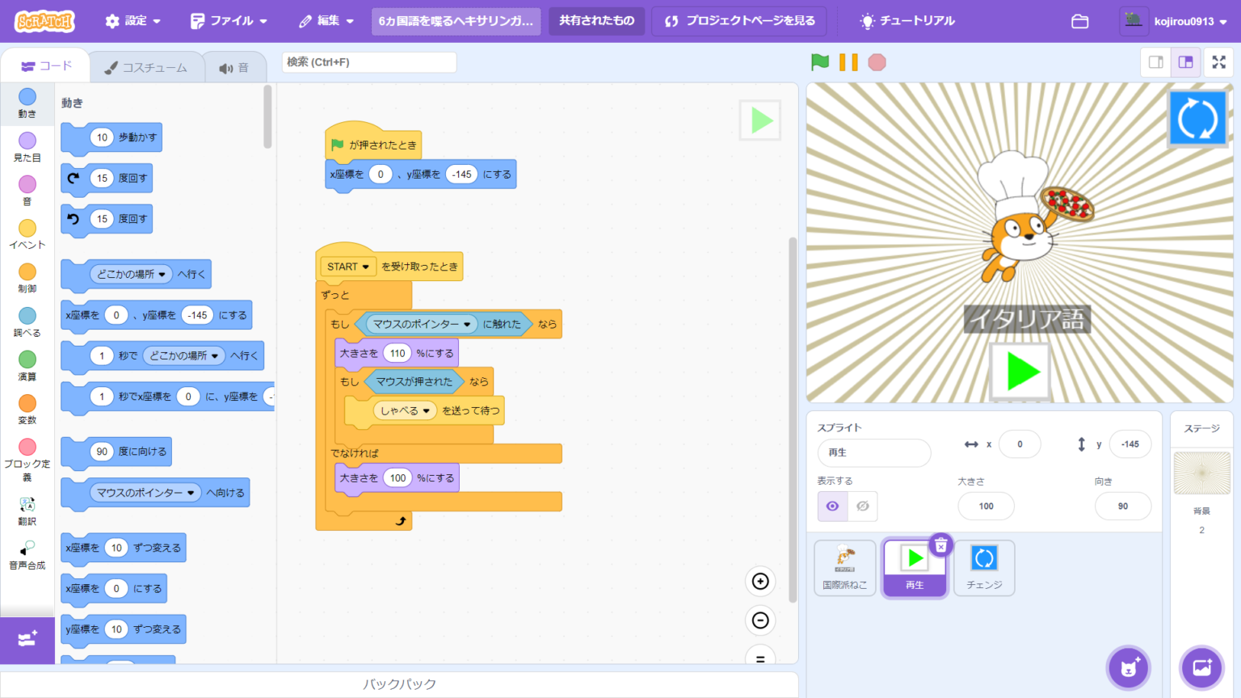Switch to large stage layout
The image size is (1241, 698).
1186,62
